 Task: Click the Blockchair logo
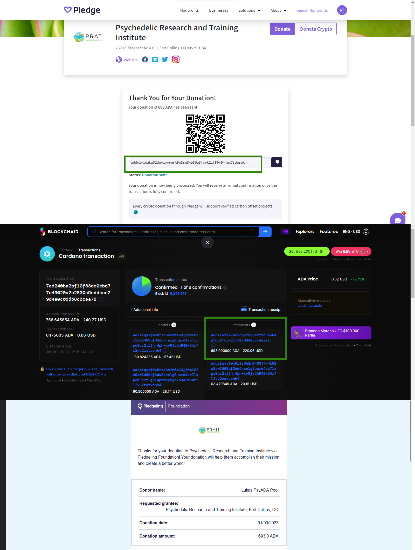[59, 232]
